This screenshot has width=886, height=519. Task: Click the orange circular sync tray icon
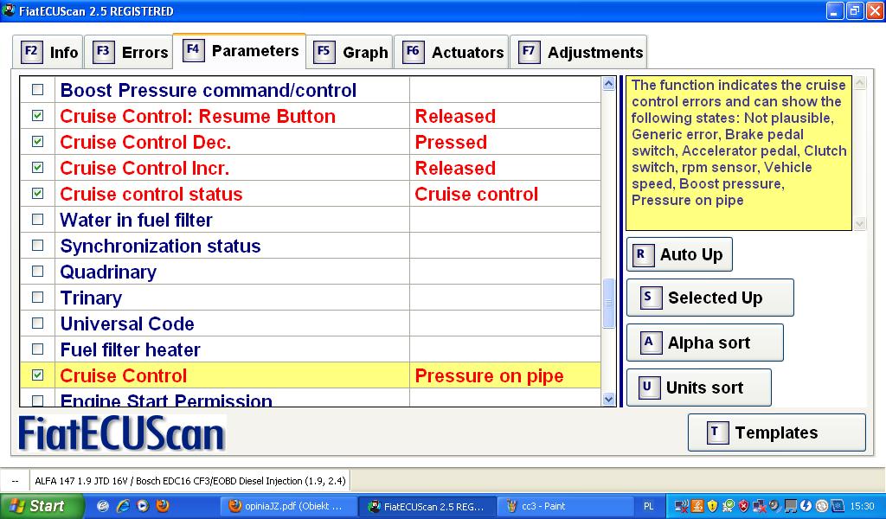click(x=822, y=506)
